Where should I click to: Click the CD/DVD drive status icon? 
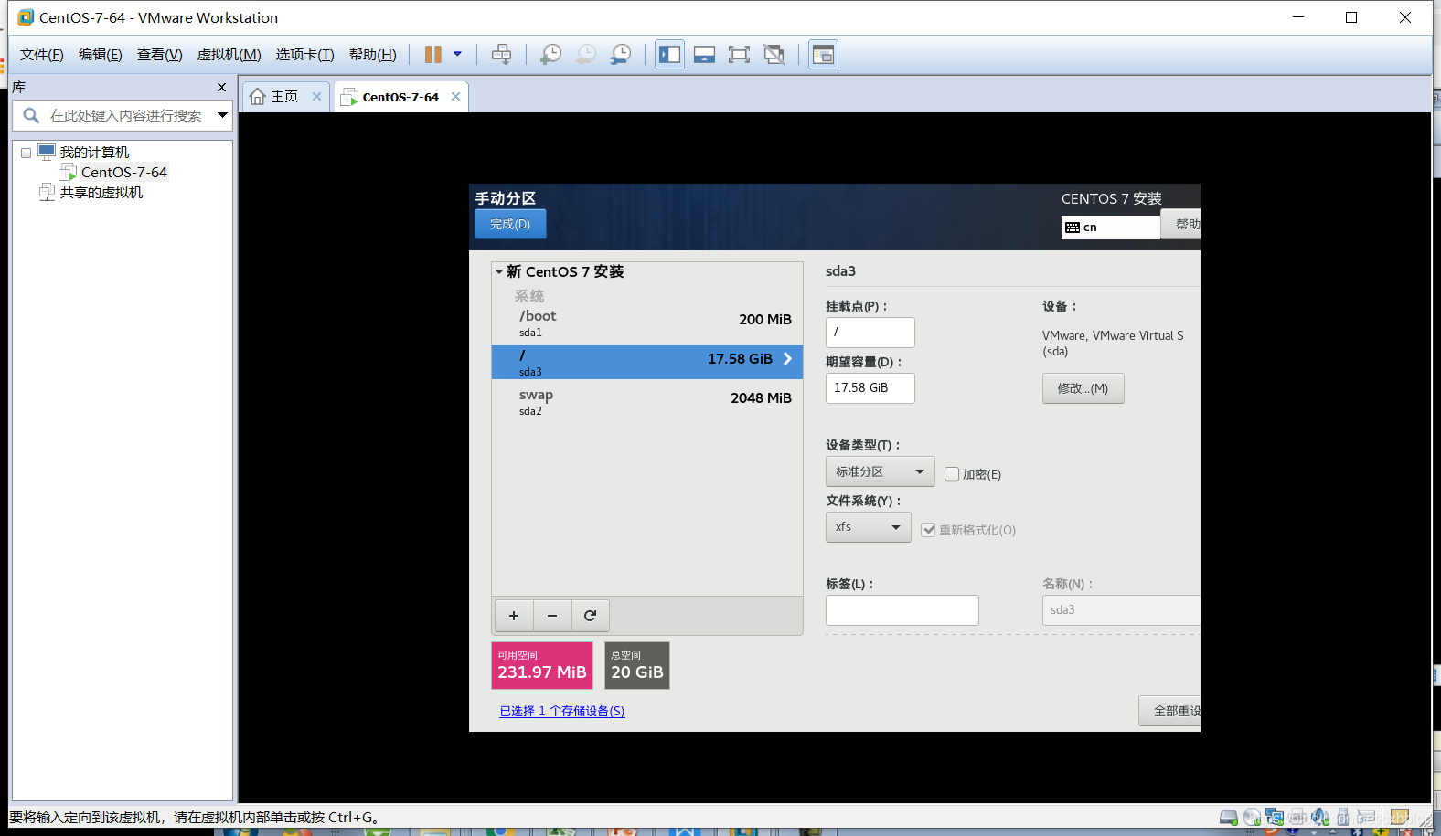pos(1252,818)
